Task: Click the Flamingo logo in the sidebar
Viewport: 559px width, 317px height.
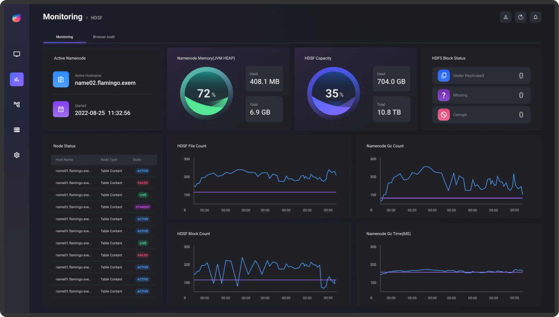Action: pyautogui.click(x=16, y=18)
